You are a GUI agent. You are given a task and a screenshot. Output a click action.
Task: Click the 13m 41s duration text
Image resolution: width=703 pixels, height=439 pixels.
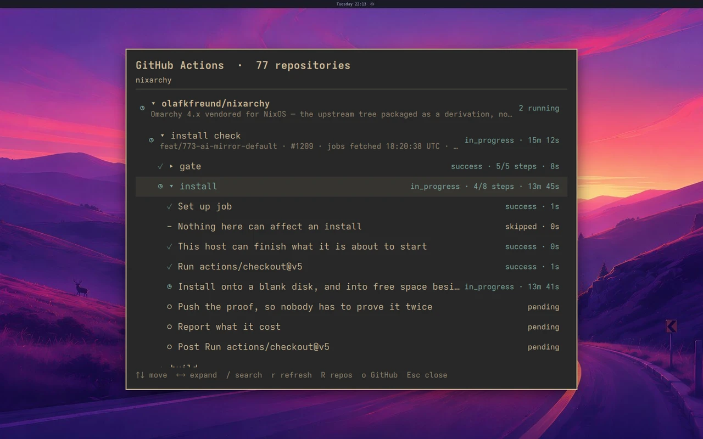pos(544,286)
